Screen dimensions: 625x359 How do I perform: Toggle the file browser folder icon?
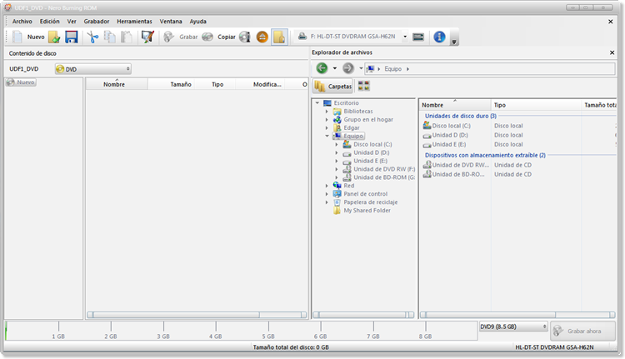tap(279, 37)
